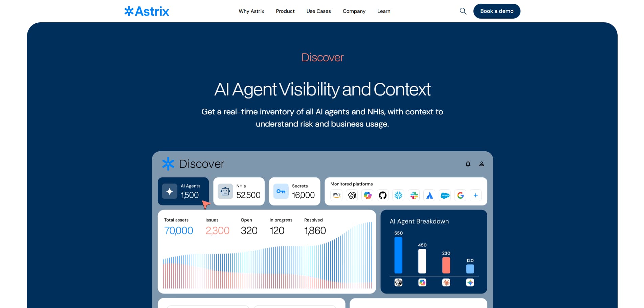Expand the Use Cases navigation item
This screenshot has height=308, width=644.
(318, 11)
